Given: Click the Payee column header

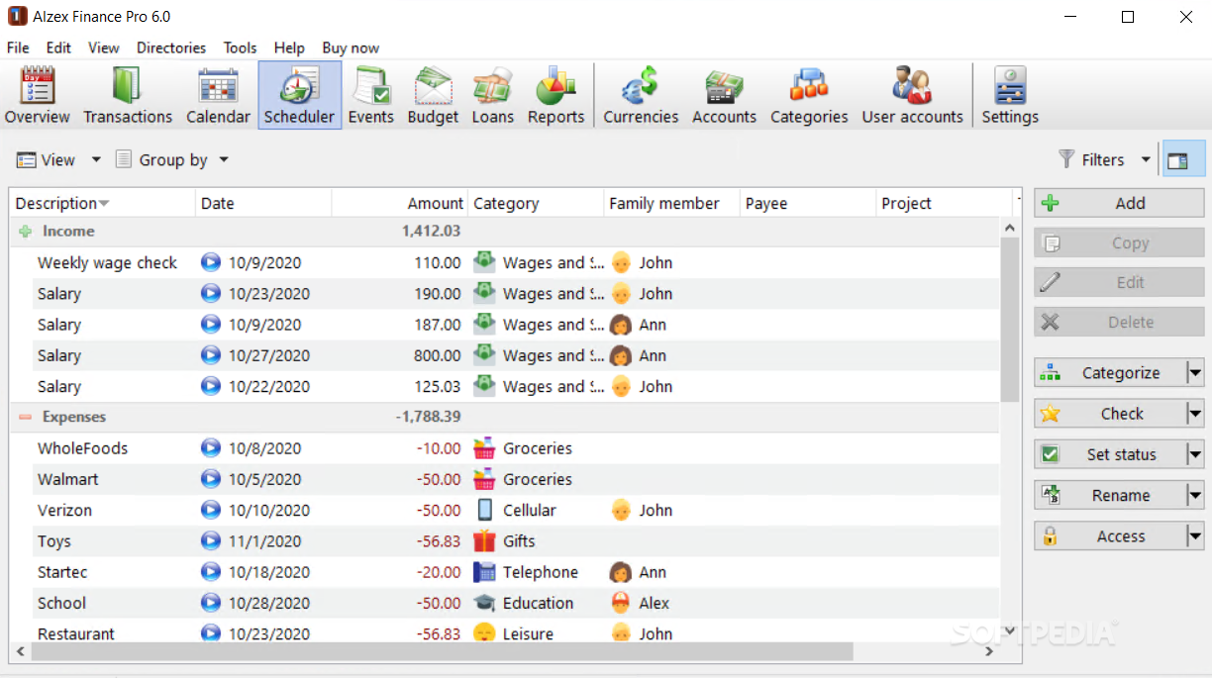Looking at the screenshot, I should (x=808, y=203).
